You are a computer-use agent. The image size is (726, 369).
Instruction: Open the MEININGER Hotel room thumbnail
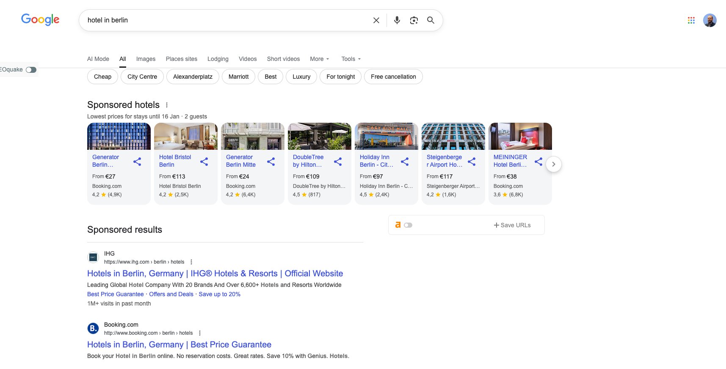[x=520, y=136]
